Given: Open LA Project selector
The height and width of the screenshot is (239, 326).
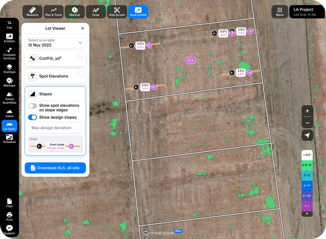Looking at the screenshot, I should coord(307,12).
